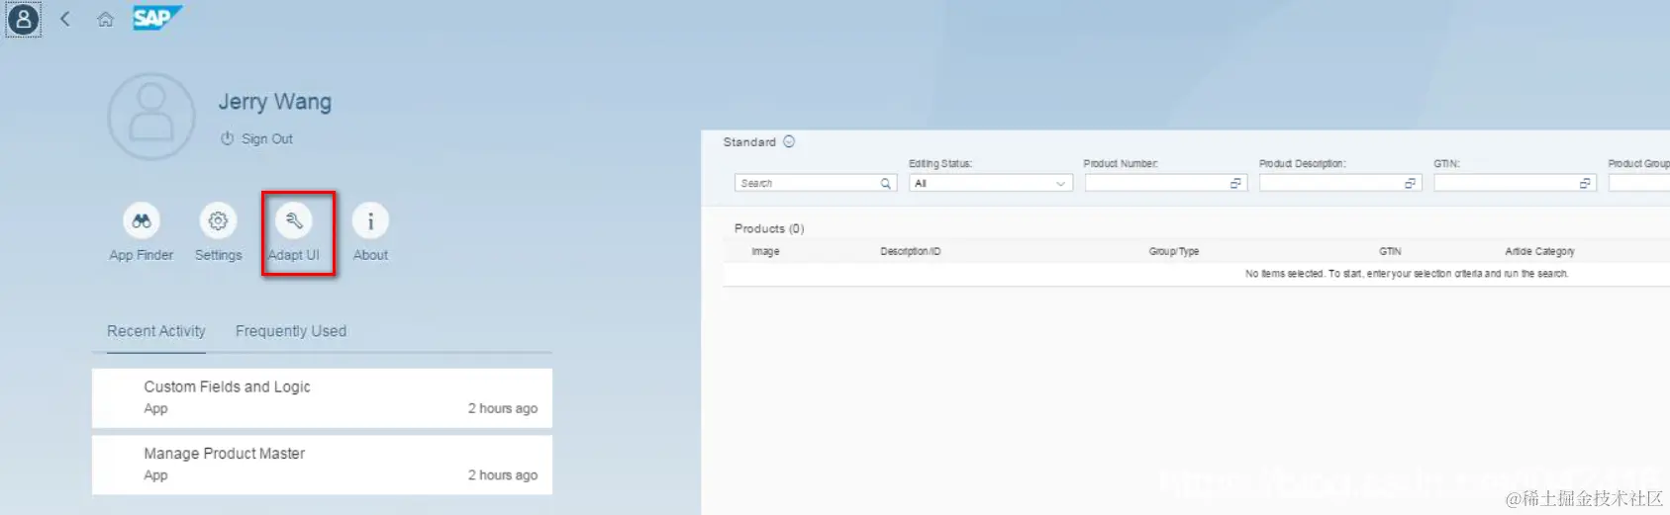1670x515 pixels.
Task: Click the GTIN column header in table
Action: pyautogui.click(x=1390, y=251)
